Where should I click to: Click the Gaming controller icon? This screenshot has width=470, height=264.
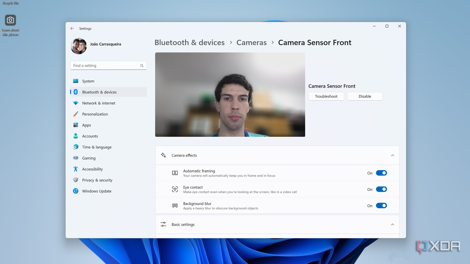[76, 158]
